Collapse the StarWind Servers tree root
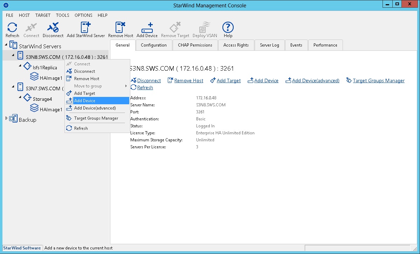The height and width of the screenshot is (254, 420). coord(6,45)
